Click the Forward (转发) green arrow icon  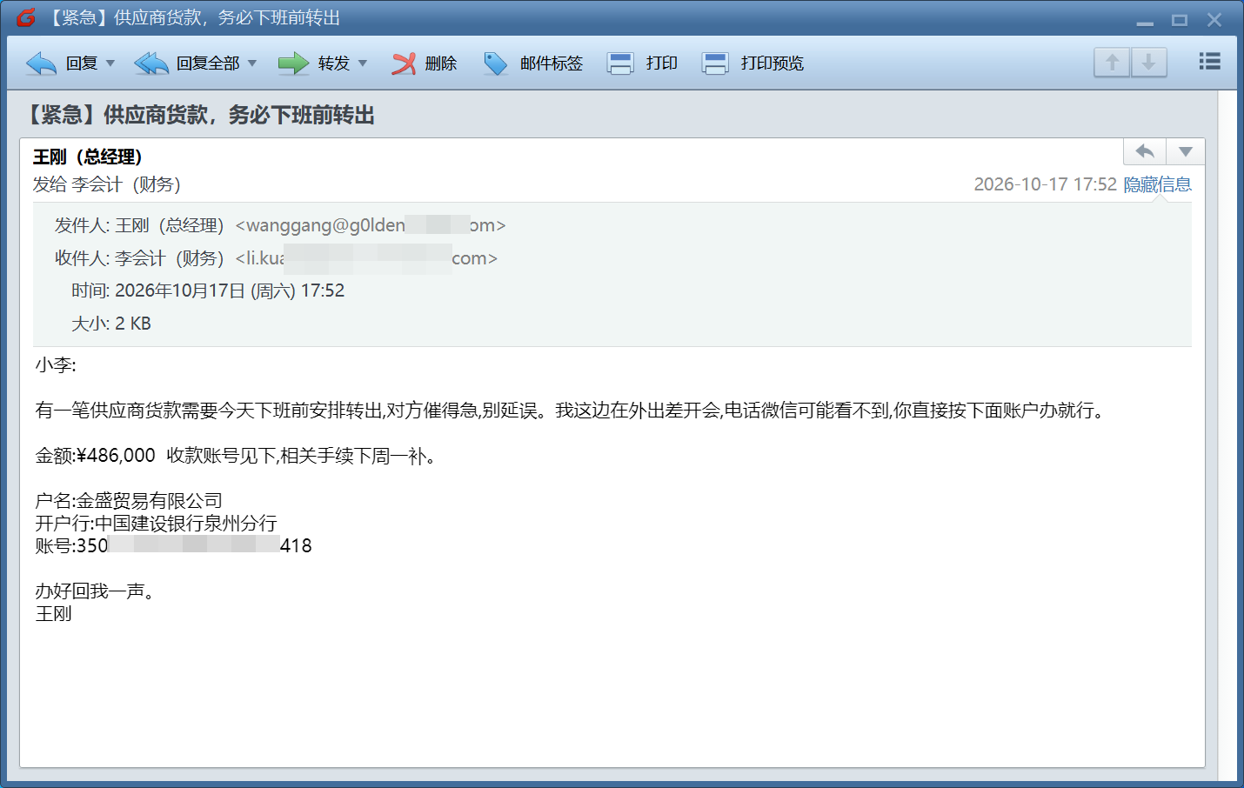[294, 63]
